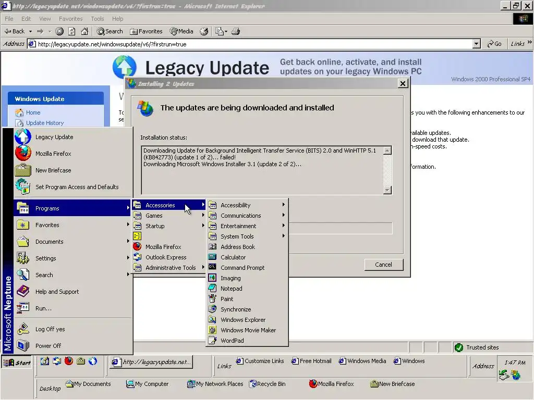The image size is (534, 400).
Task: Open My Network Places from Desktop toolbar
Action: [x=215, y=384]
